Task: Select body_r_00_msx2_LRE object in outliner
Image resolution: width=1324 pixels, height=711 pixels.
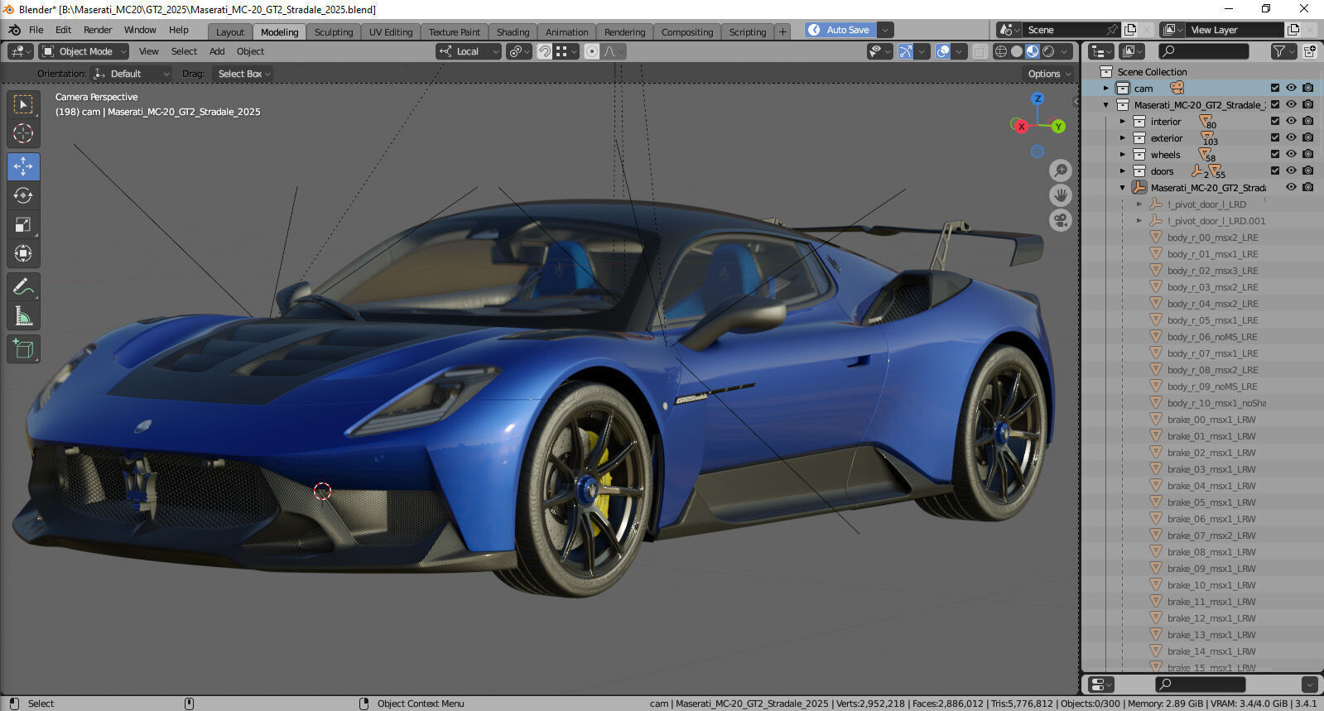Action: pyautogui.click(x=1212, y=238)
